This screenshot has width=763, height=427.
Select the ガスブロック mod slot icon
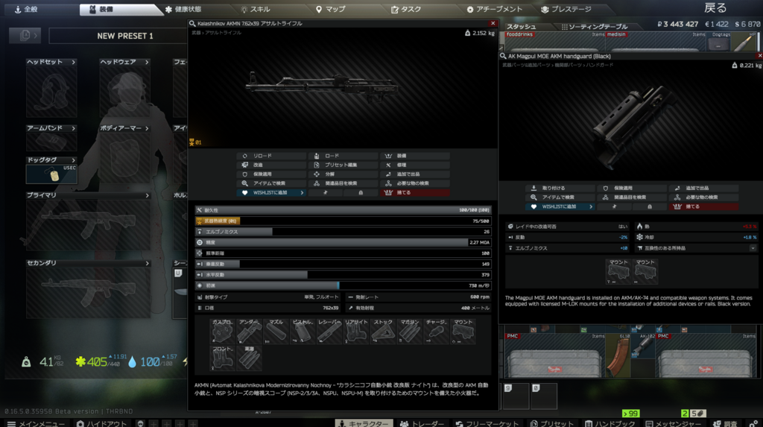click(222, 331)
